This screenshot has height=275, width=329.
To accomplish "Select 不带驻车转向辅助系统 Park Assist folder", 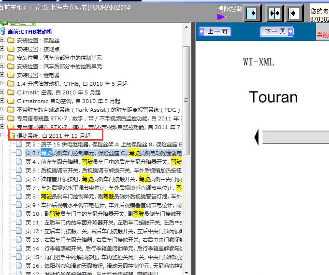I will pyautogui.click(x=99, y=110).
